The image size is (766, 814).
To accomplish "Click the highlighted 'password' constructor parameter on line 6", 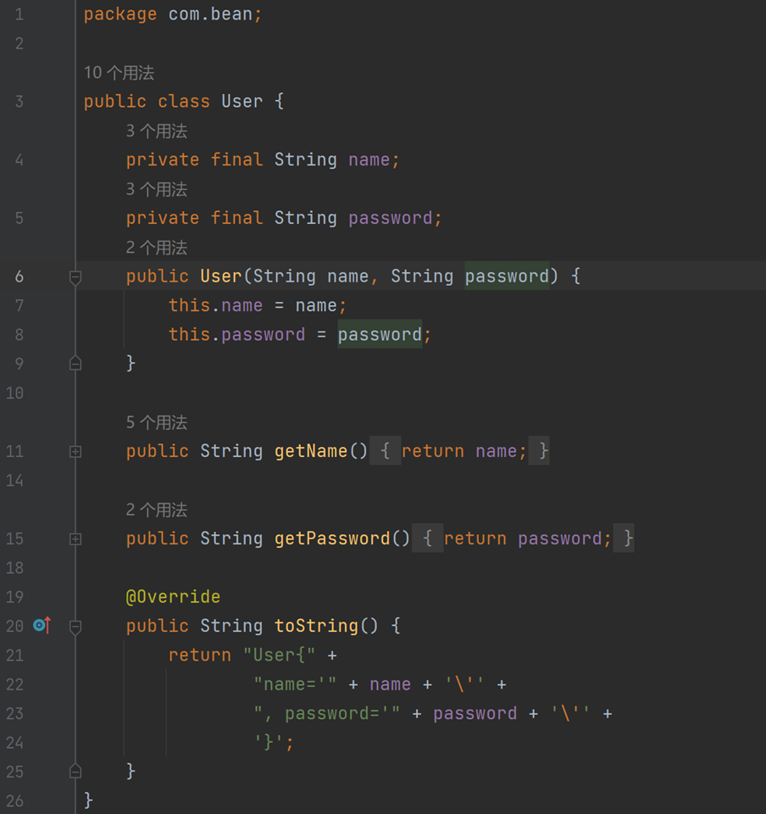I will point(507,276).
